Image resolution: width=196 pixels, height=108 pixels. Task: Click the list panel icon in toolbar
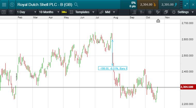coord(4,12)
